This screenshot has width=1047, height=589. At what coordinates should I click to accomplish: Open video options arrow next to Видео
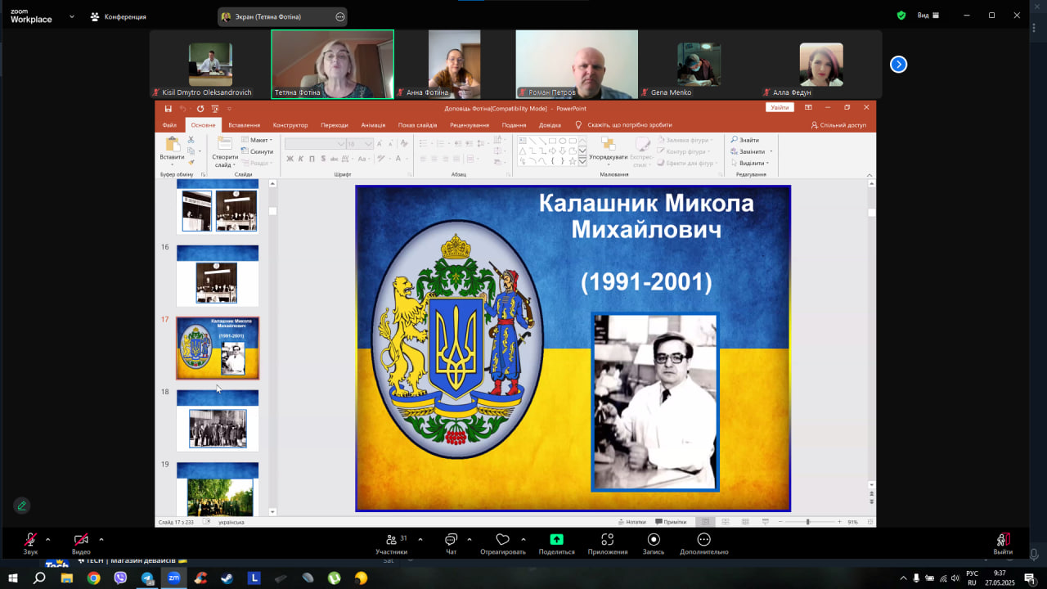click(101, 539)
